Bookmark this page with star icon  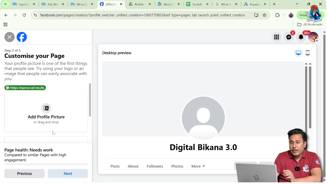pyautogui.click(x=264, y=15)
